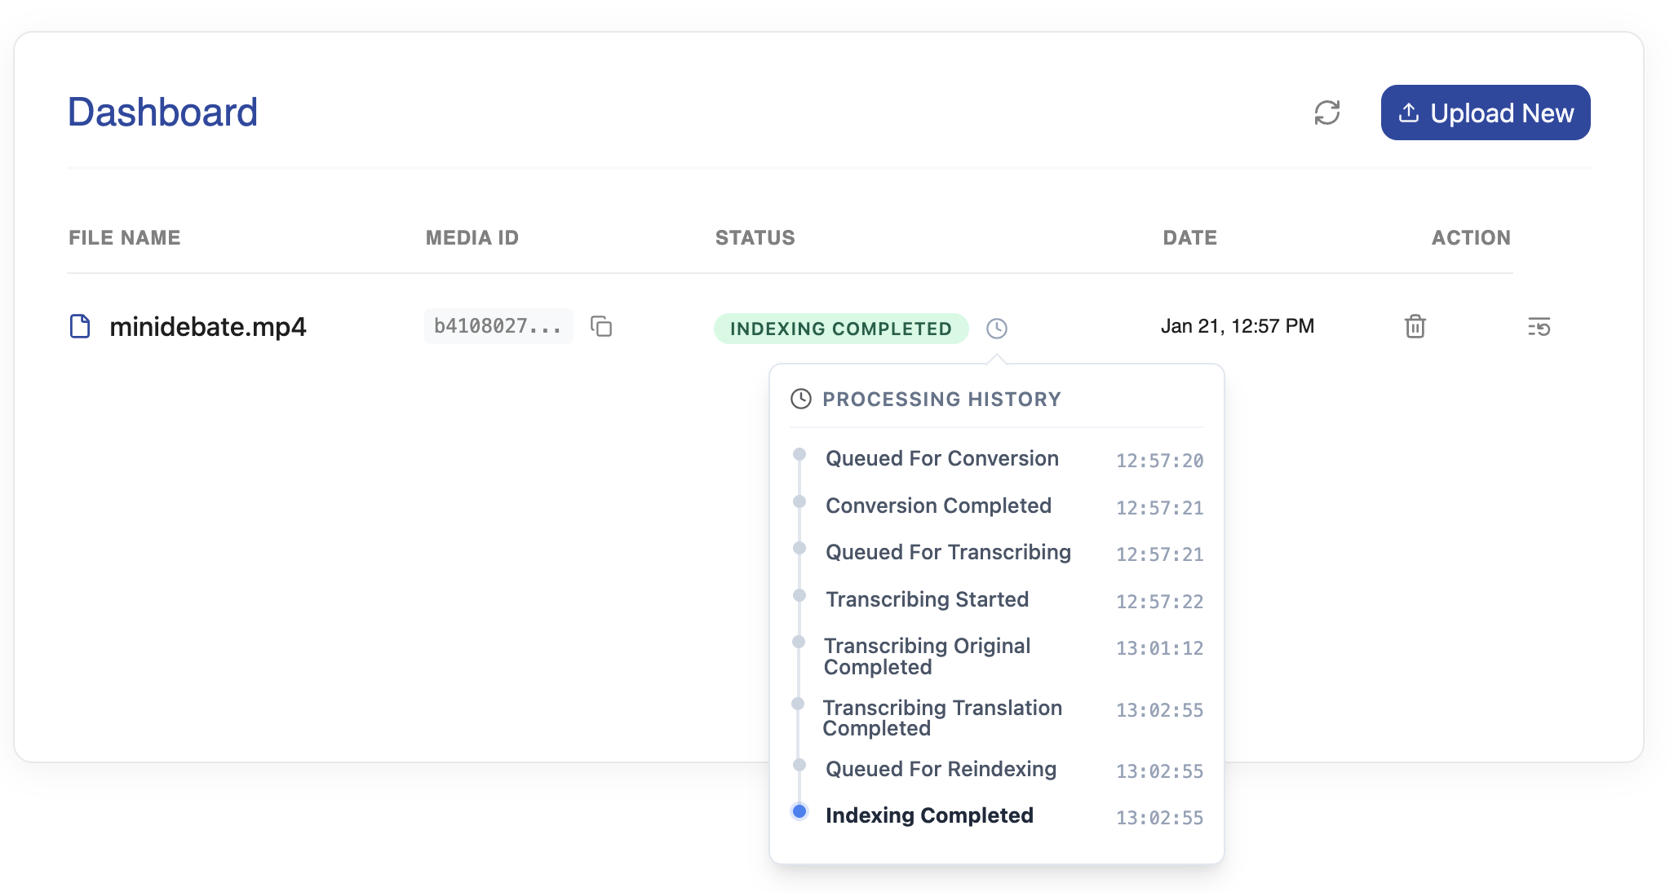
Task: Click the b4108027 media ID value
Action: point(498,326)
